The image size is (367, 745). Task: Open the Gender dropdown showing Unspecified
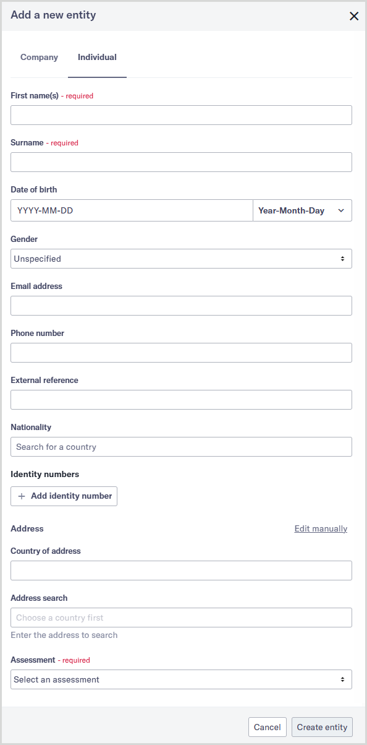click(x=181, y=259)
